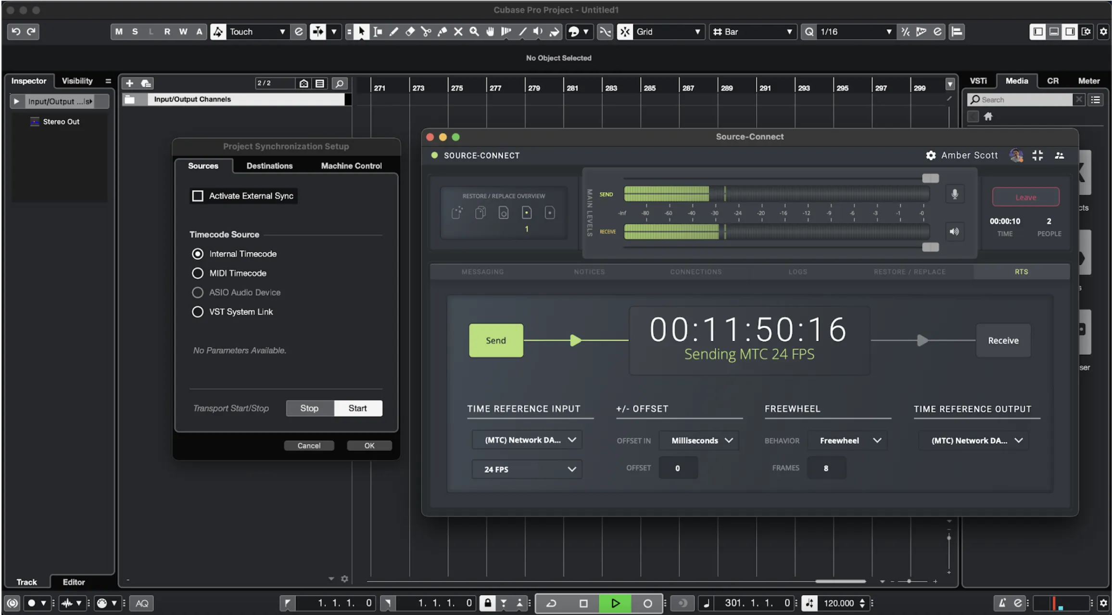The image size is (1112, 615).
Task: Select the Glue tool
Action: (442, 32)
